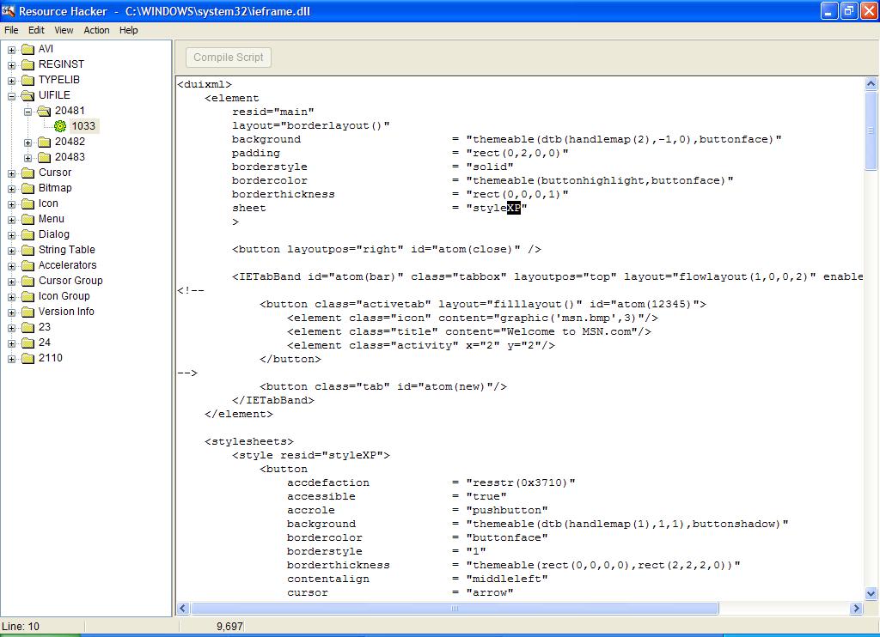
Task: Expand the AVI tree node
Action: point(11,50)
